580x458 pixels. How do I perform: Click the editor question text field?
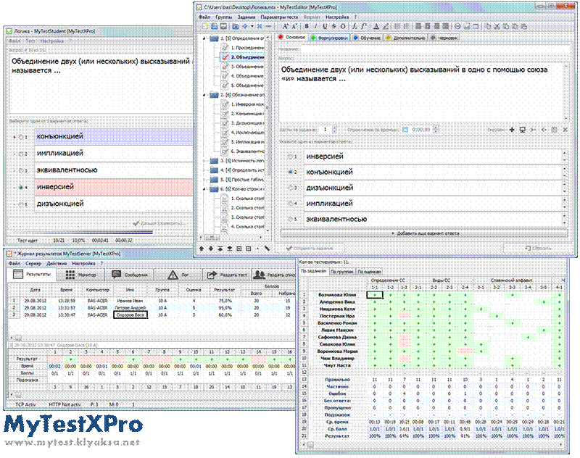click(423, 93)
